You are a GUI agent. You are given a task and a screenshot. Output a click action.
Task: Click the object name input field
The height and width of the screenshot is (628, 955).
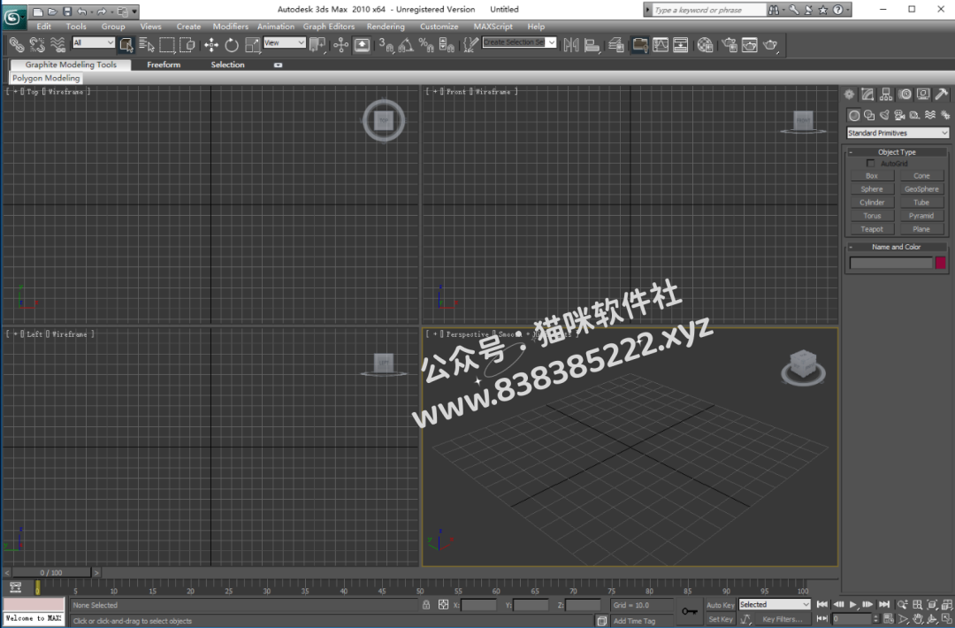(891, 263)
